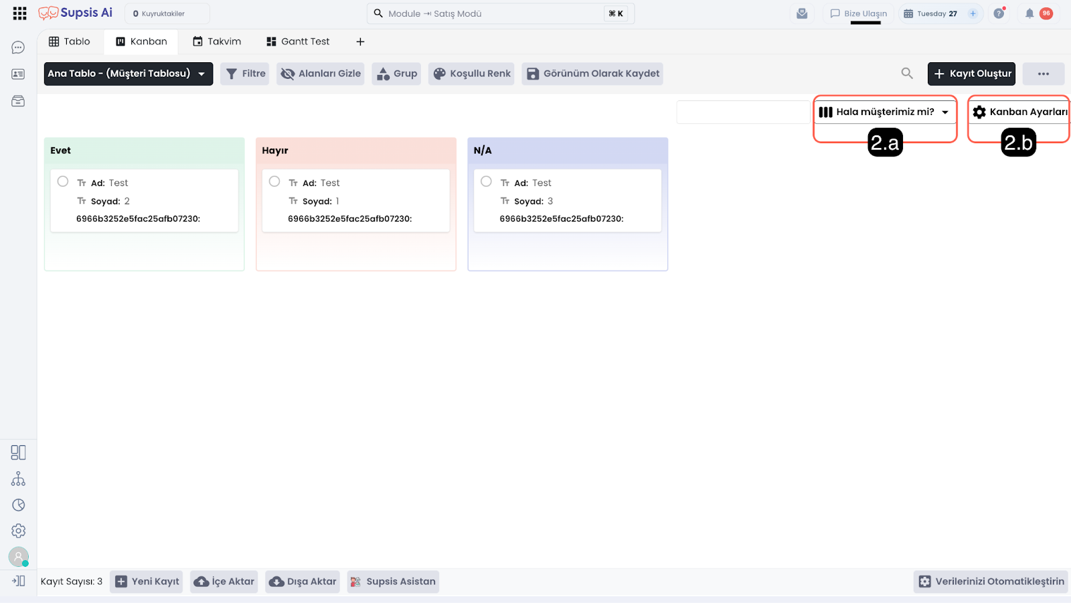Click the Dışa Aktar button
This screenshot has width=1071, height=603.
tap(303, 582)
